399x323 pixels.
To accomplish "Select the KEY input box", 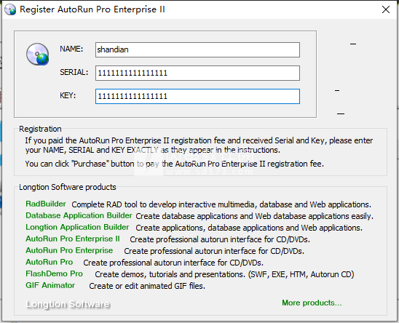I will pos(197,96).
